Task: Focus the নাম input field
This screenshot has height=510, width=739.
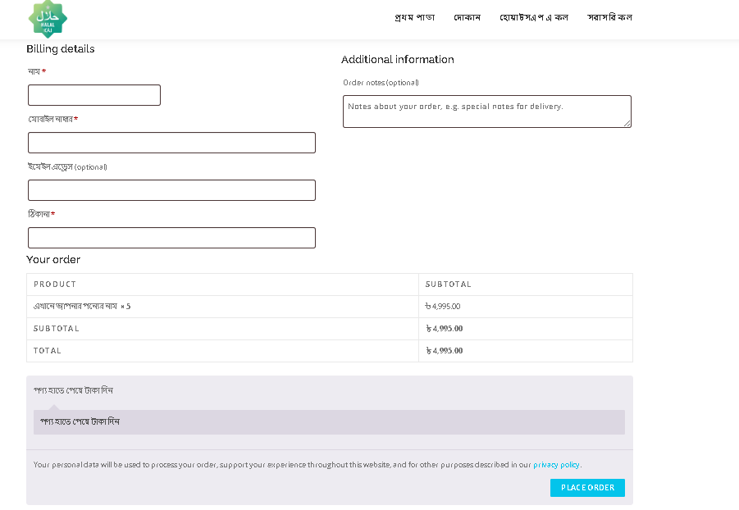Action: (94, 95)
